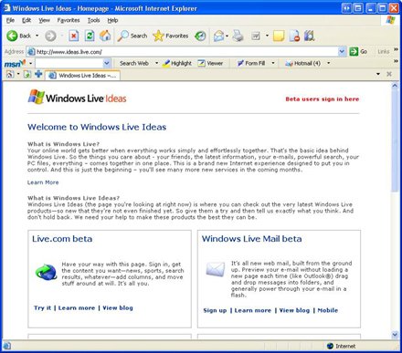
Task: Open the tab list dropdown arrow at right
Action: pos(378,74)
